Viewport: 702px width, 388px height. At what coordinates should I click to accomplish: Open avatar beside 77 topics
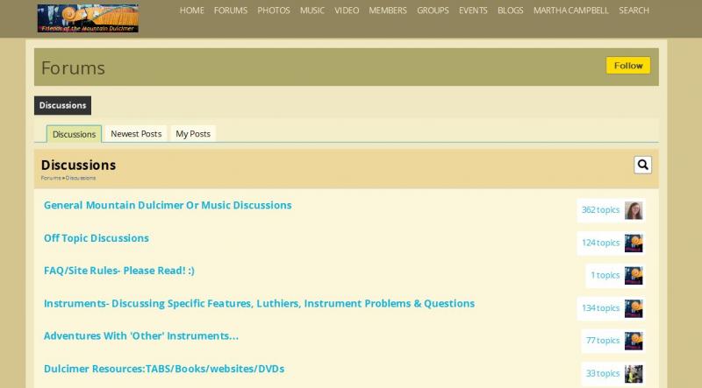pyautogui.click(x=634, y=341)
